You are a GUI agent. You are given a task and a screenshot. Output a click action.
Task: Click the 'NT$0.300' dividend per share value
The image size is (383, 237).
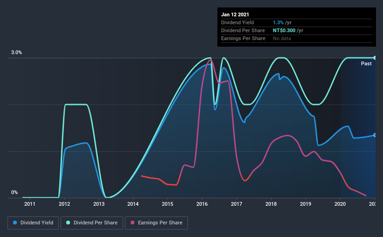click(284, 30)
